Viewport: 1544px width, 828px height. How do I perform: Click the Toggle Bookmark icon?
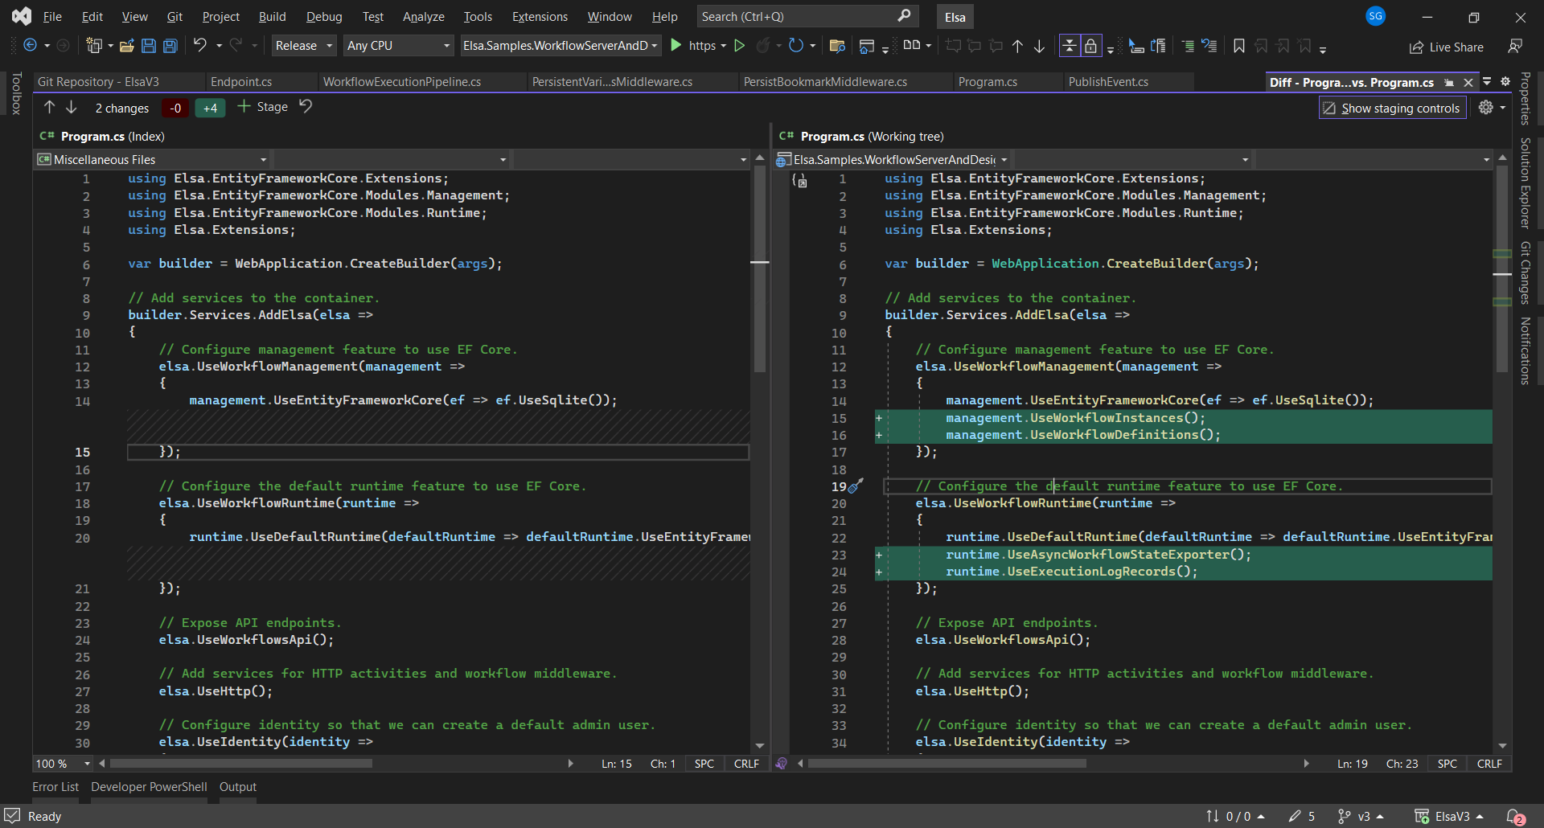(x=1238, y=47)
